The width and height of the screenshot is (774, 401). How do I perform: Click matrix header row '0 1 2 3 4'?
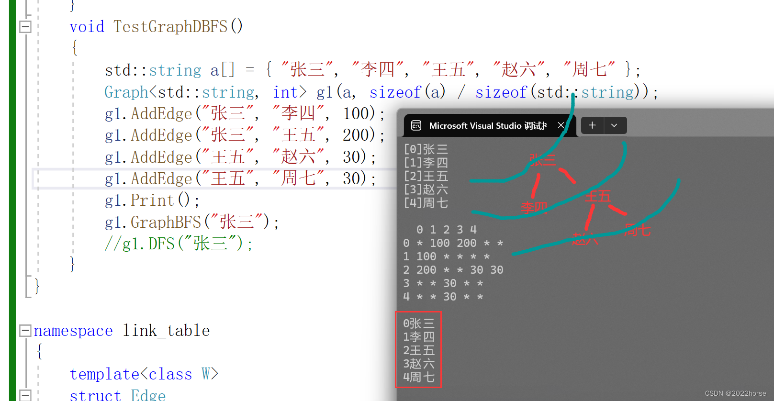tap(447, 230)
